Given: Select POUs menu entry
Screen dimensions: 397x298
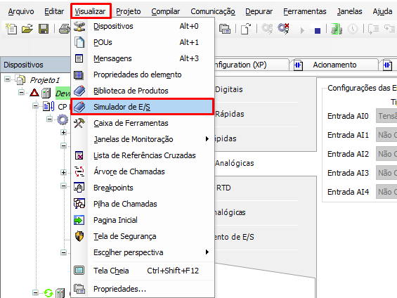Looking at the screenshot, I should click(x=143, y=42).
